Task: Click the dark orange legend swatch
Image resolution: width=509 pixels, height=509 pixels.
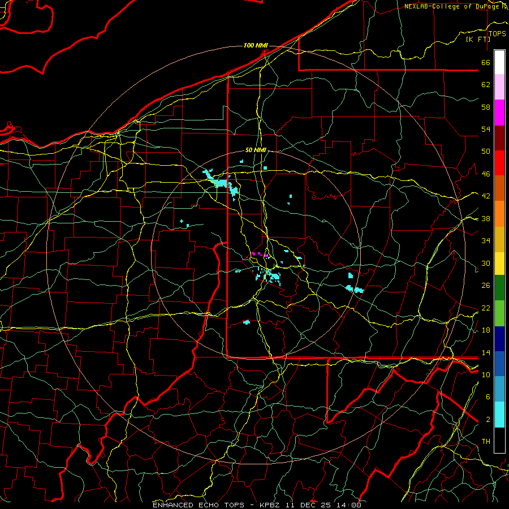Action: 499,188
